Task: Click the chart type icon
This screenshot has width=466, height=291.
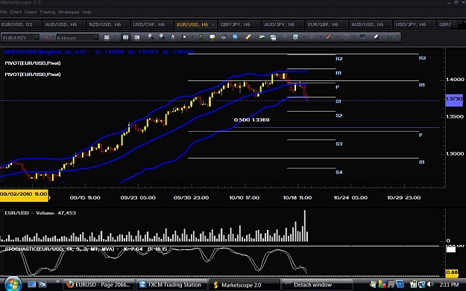Action: coord(107,37)
